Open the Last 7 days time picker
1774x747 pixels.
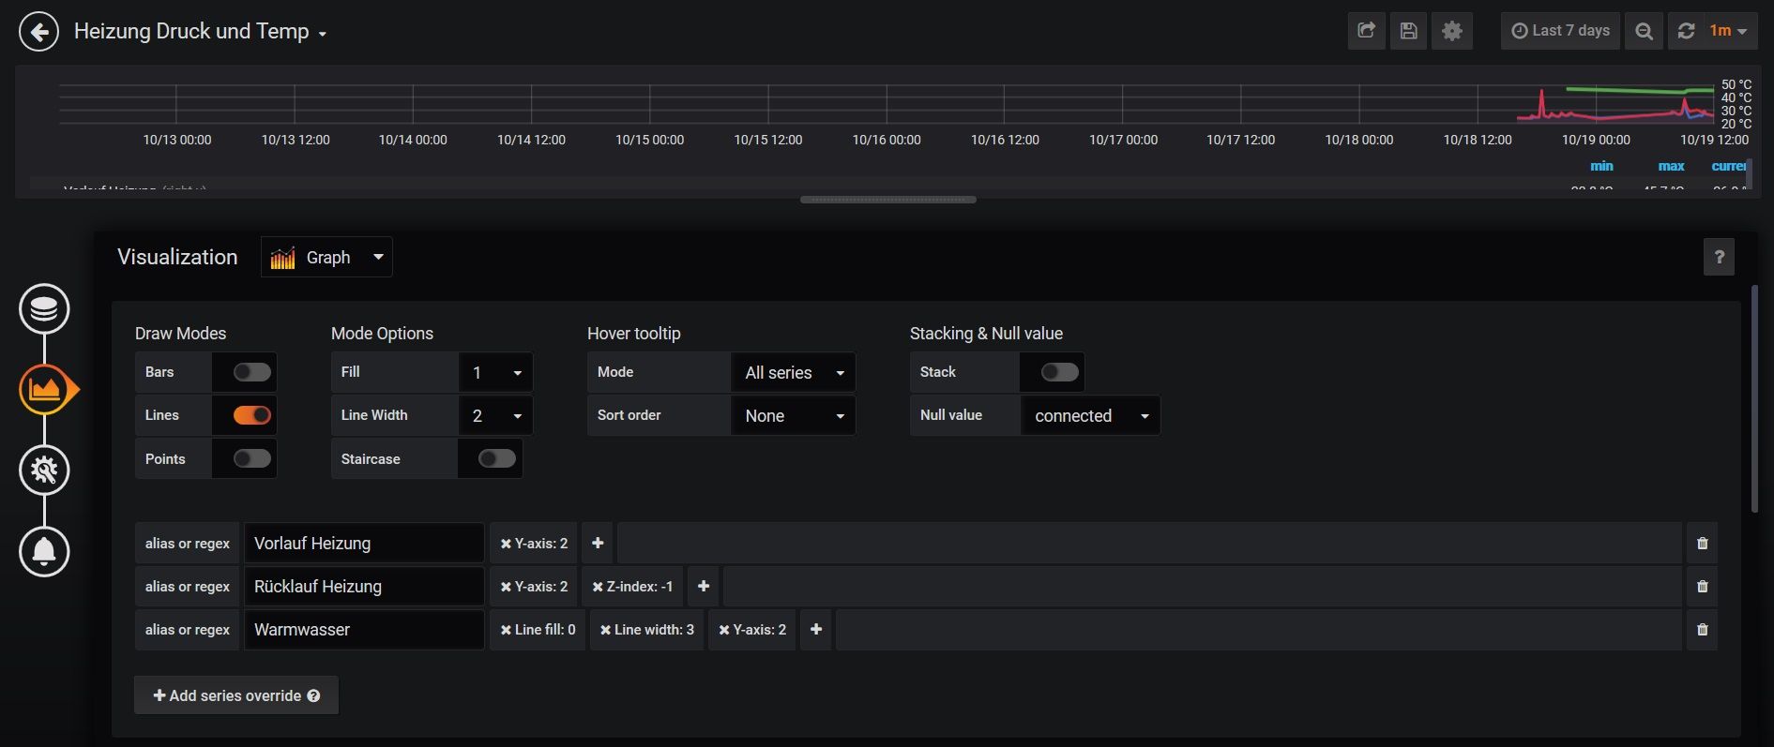pos(1560,31)
